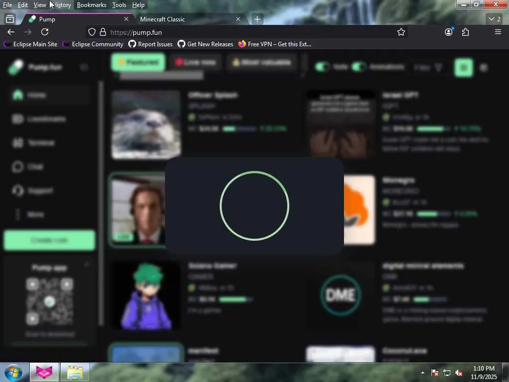Open Livestreams in the sidebar

click(49, 119)
